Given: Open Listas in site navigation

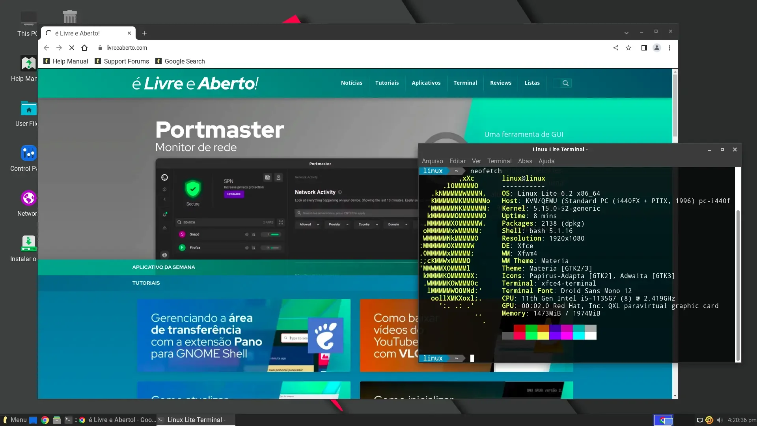Looking at the screenshot, I should tap(532, 83).
